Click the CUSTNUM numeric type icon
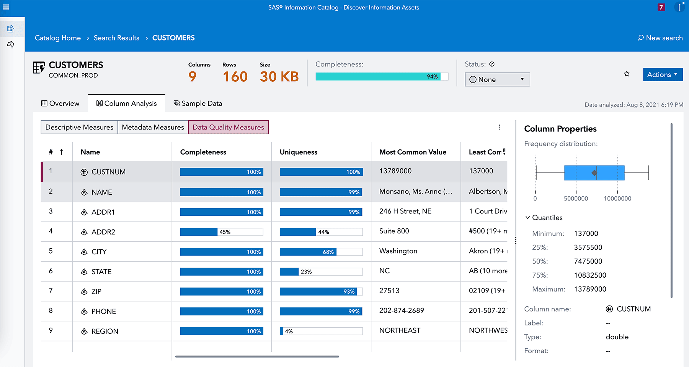Viewport: 689px width, 367px height. (84, 172)
